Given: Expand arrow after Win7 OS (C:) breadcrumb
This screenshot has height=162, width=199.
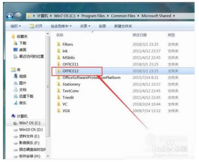Looking at the screenshot, I should click(78, 16).
